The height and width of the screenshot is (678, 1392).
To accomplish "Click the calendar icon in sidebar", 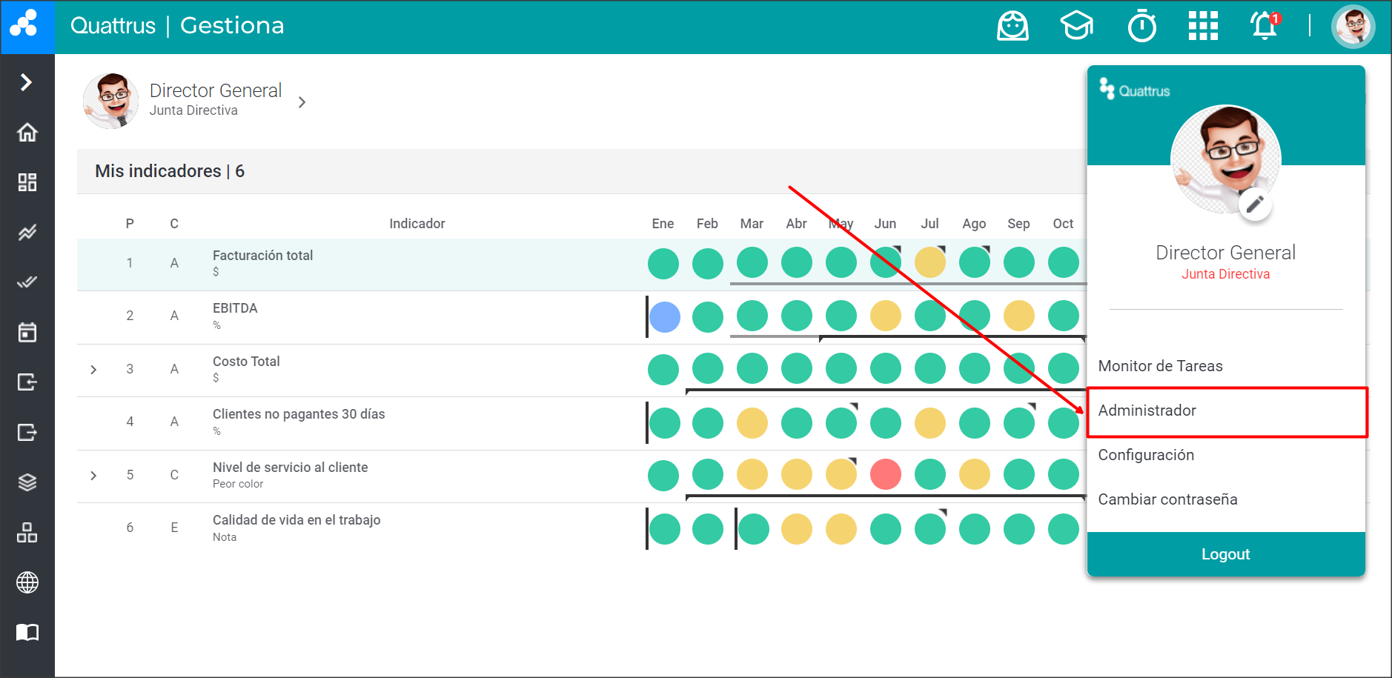I will 27,333.
